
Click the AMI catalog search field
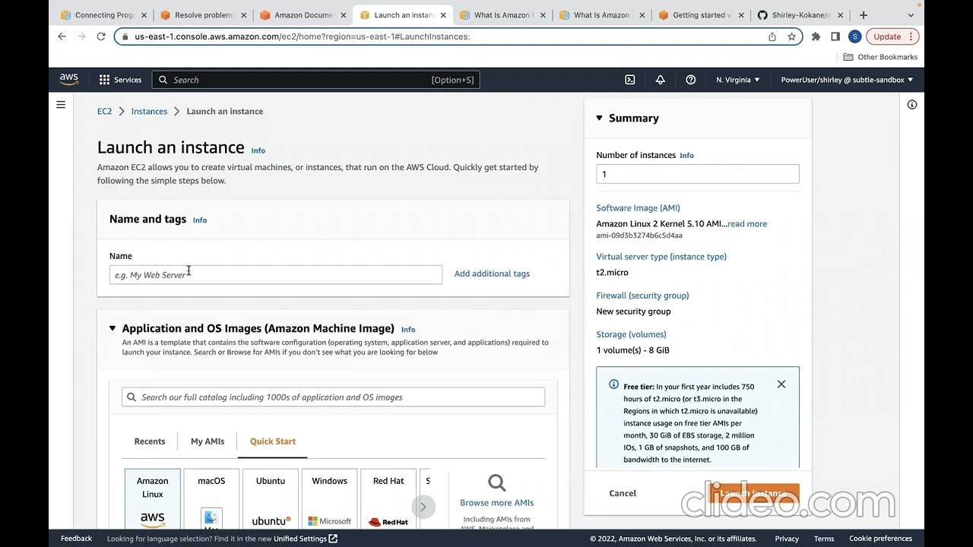(333, 397)
